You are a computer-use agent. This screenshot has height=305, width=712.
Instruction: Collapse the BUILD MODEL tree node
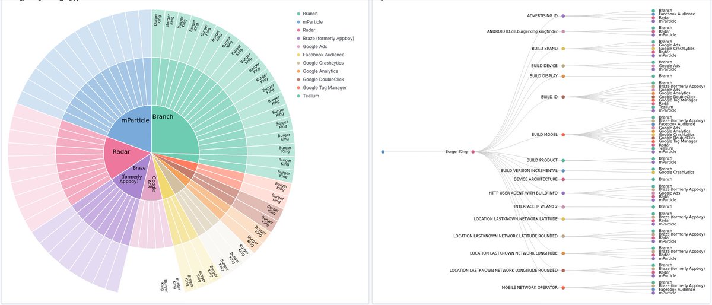coord(563,135)
